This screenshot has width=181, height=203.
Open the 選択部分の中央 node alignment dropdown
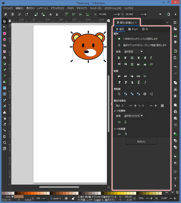(133, 115)
